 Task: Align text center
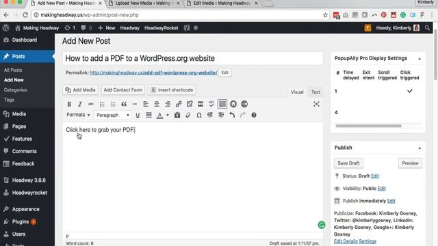[x=157, y=104]
